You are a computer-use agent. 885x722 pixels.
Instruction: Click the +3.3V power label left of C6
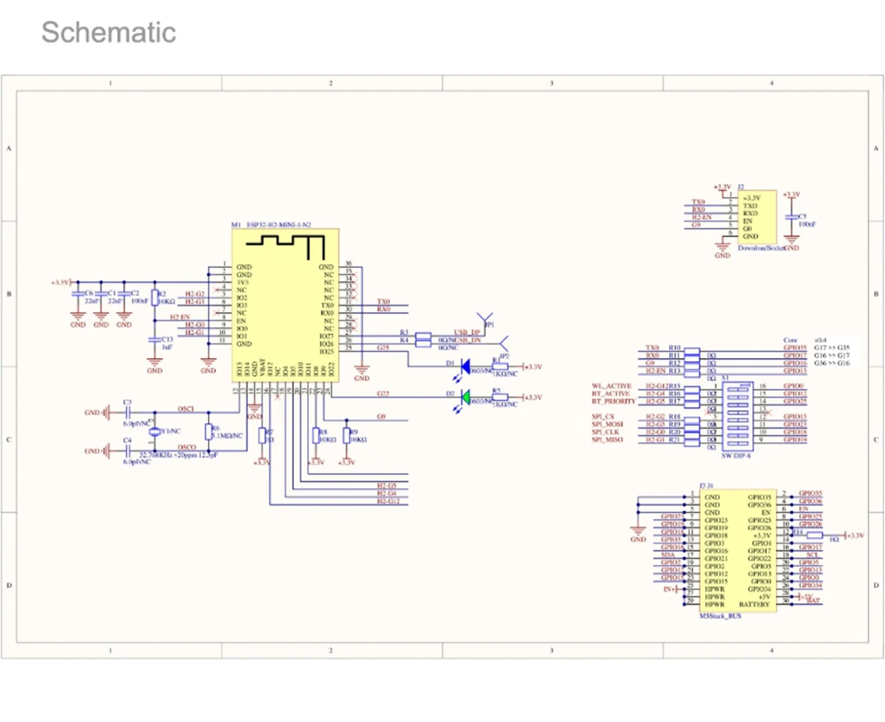pyautogui.click(x=60, y=282)
